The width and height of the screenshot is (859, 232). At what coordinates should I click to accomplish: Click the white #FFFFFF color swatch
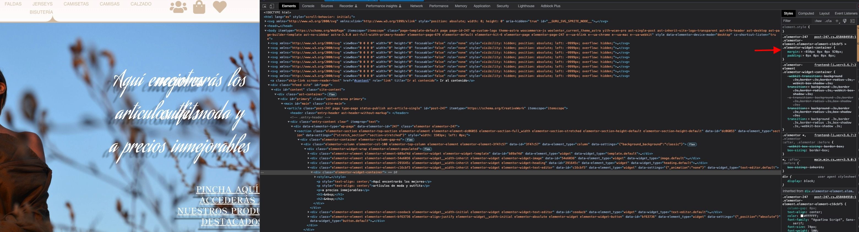tap(802, 216)
